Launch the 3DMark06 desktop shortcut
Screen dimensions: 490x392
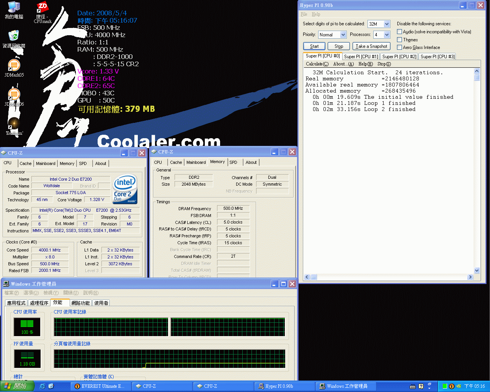14,97
